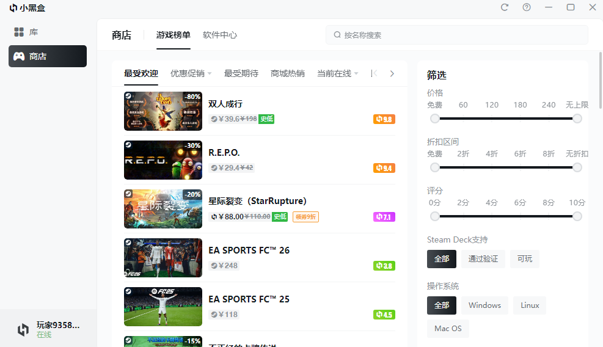Filter by Windows operating system
The width and height of the screenshot is (603, 347).
(484, 305)
